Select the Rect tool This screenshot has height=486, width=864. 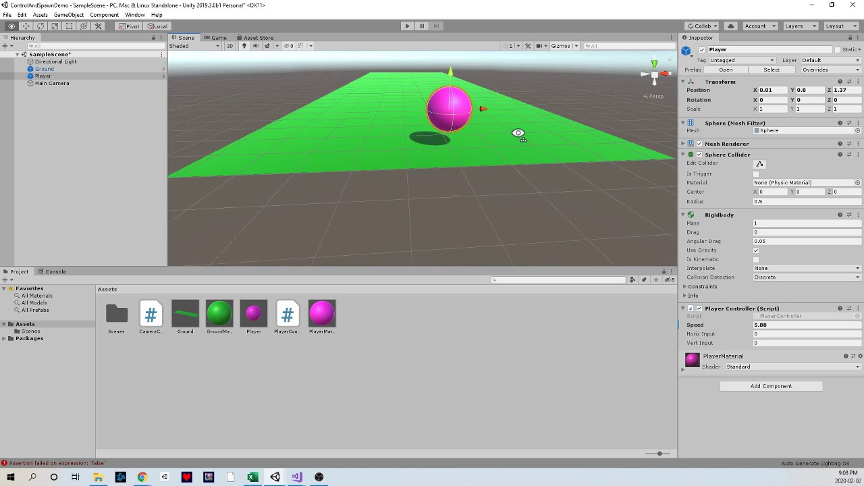69,26
